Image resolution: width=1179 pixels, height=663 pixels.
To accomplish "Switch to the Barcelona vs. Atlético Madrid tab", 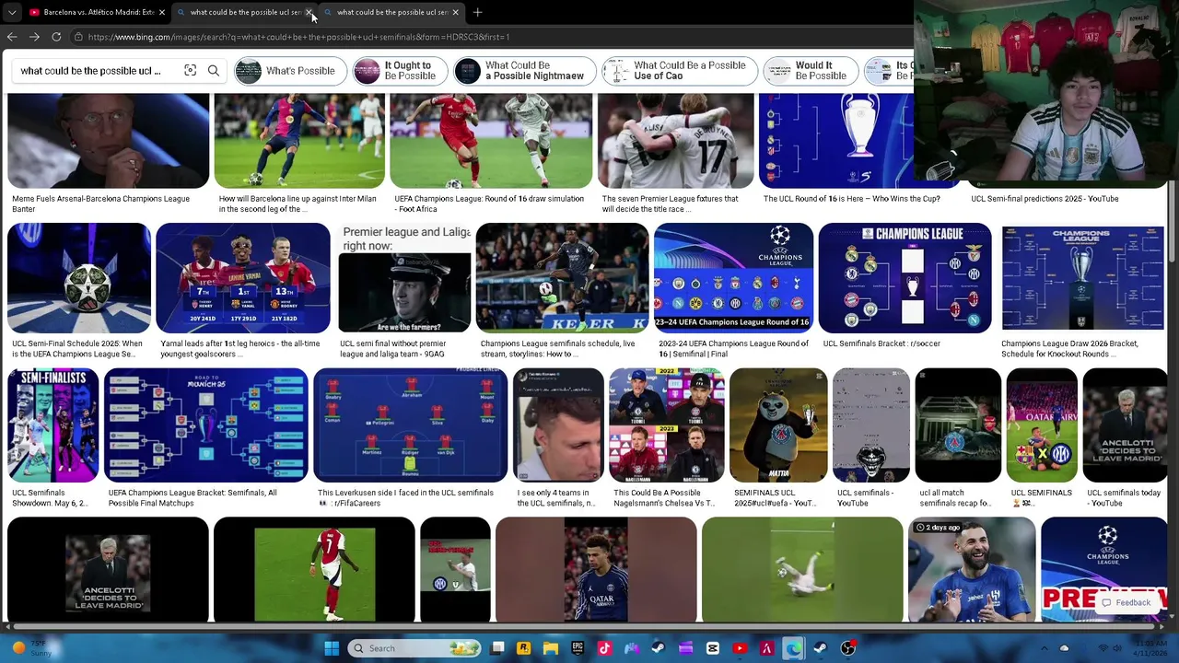I will click(91, 12).
